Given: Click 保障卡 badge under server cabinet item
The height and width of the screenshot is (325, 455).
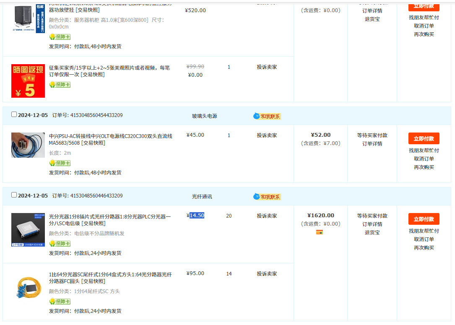Looking at the screenshot, I should coord(60,37).
